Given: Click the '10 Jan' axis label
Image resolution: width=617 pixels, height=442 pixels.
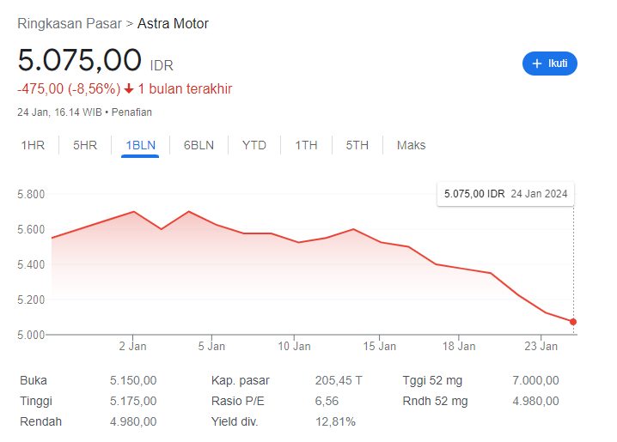Looking at the screenshot, I should pos(295,346).
